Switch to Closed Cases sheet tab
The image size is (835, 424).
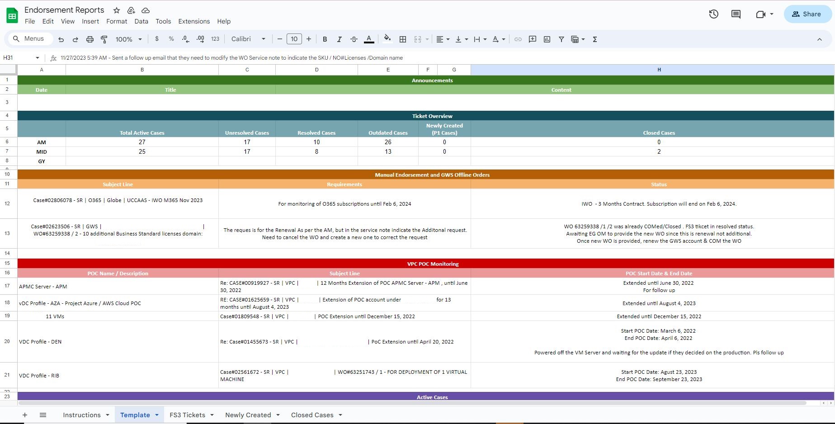click(x=312, y=415)
